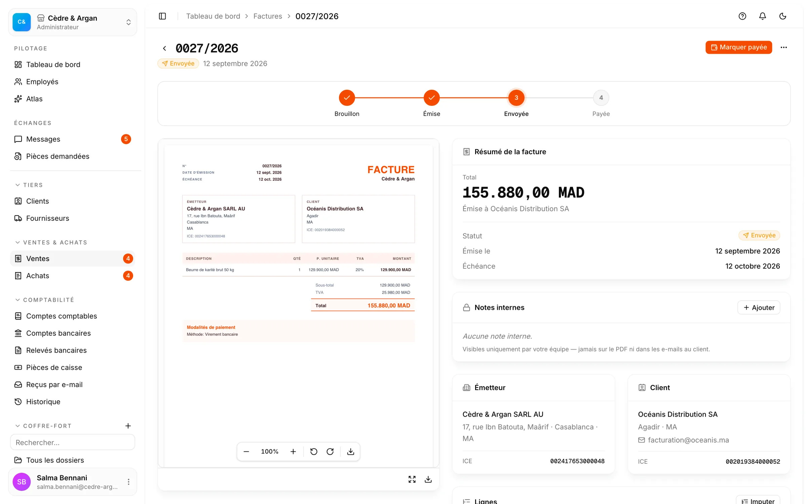Click step 4 Payée marker

point(601,98)
